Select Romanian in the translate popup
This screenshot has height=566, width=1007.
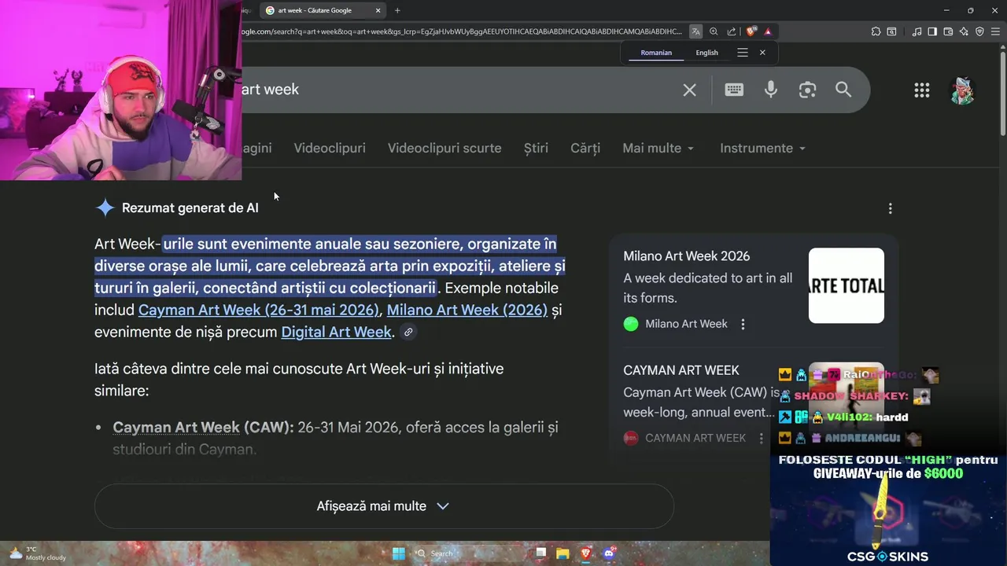click(656, 53)
